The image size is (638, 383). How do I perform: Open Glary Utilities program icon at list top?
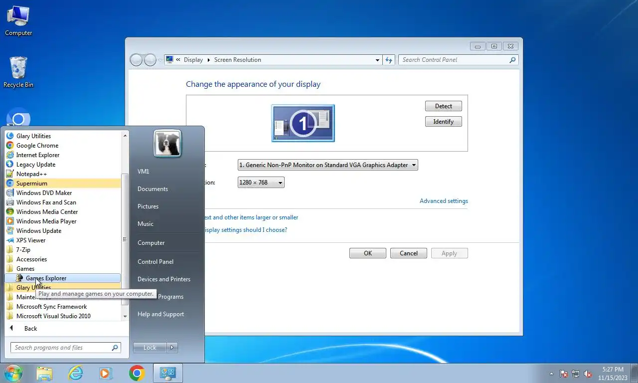63,136
